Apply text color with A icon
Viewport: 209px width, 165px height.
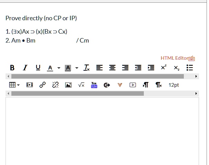(x=50, y=68)
